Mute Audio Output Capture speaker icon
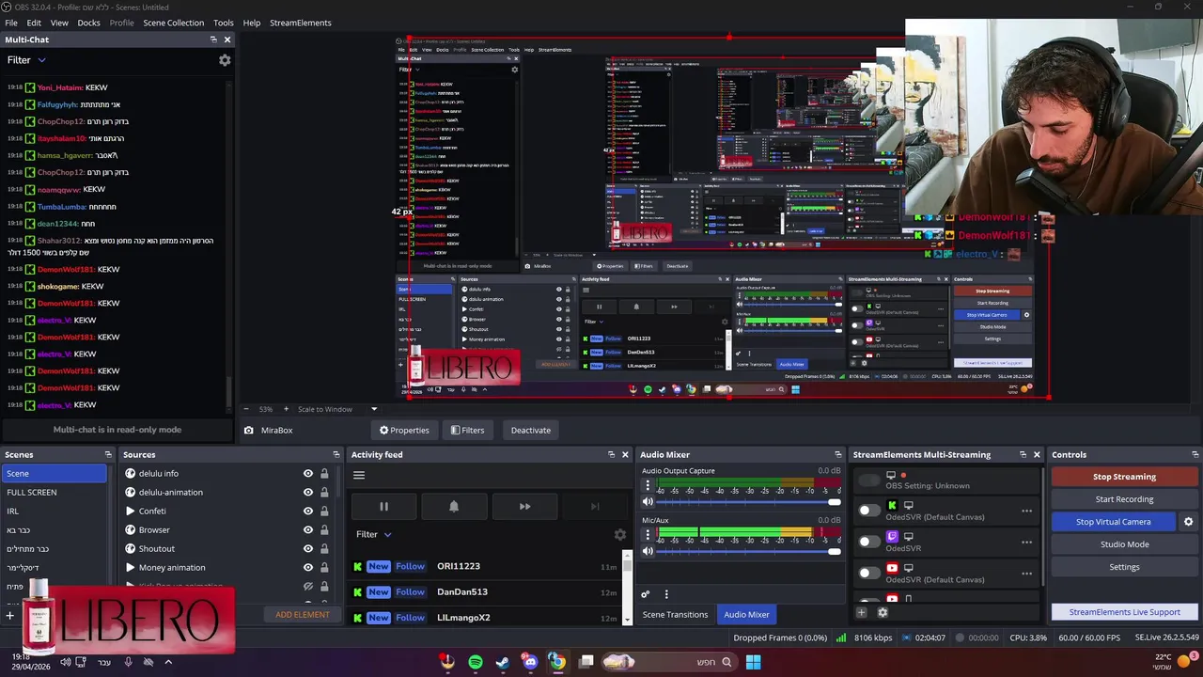Screen dimensions: 1203x677 point(648,502)
